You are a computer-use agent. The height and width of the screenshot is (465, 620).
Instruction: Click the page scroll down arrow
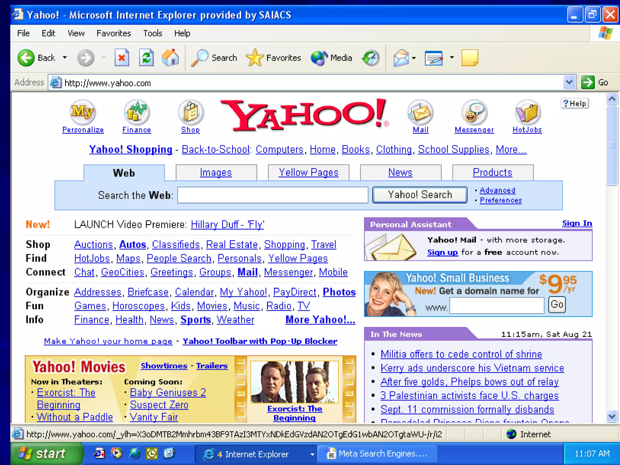[612, 416]
